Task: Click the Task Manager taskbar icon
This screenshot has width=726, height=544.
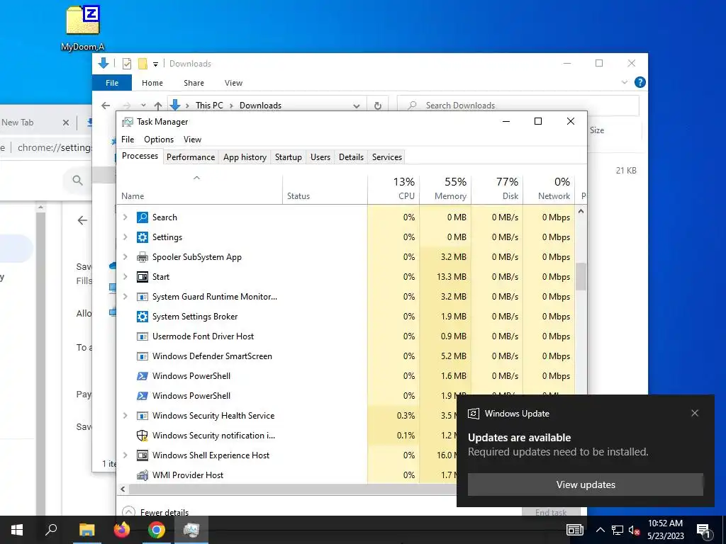Action: [191, 530]
